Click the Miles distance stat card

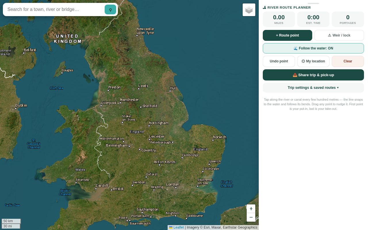click(x=279, y=19)
